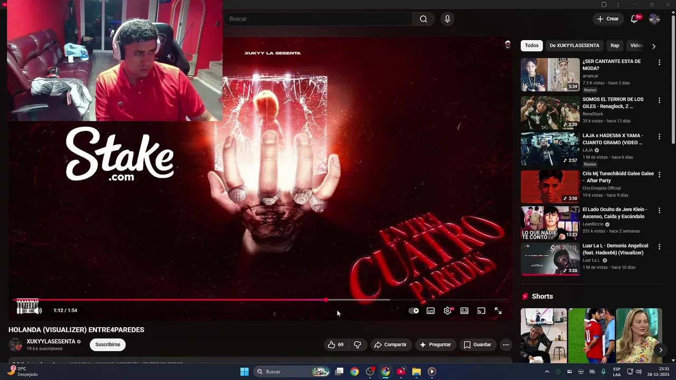Open the account avatar menu
Viewport: 676px width, 380px height.
click(654, 19)
